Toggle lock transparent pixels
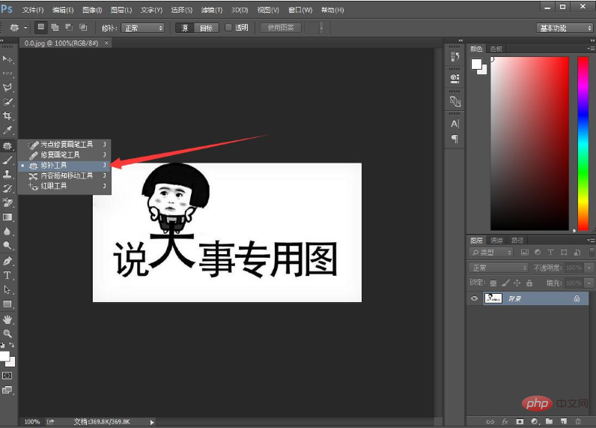The image size is (596, 428). (x=493, y=283)
